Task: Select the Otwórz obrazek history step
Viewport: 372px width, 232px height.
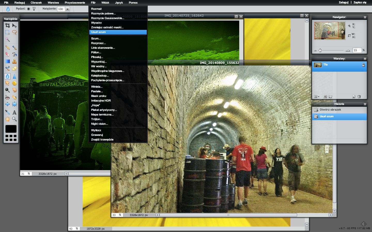Action: coord(339,110)
